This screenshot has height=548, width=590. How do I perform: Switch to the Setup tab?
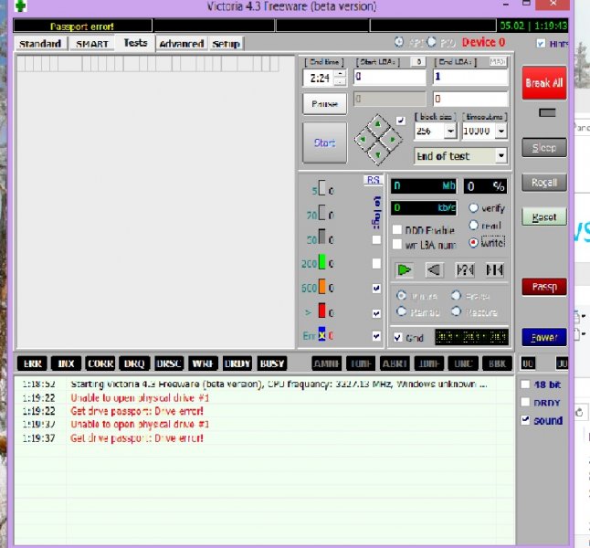pyautogui.click(x=226, y=44)
